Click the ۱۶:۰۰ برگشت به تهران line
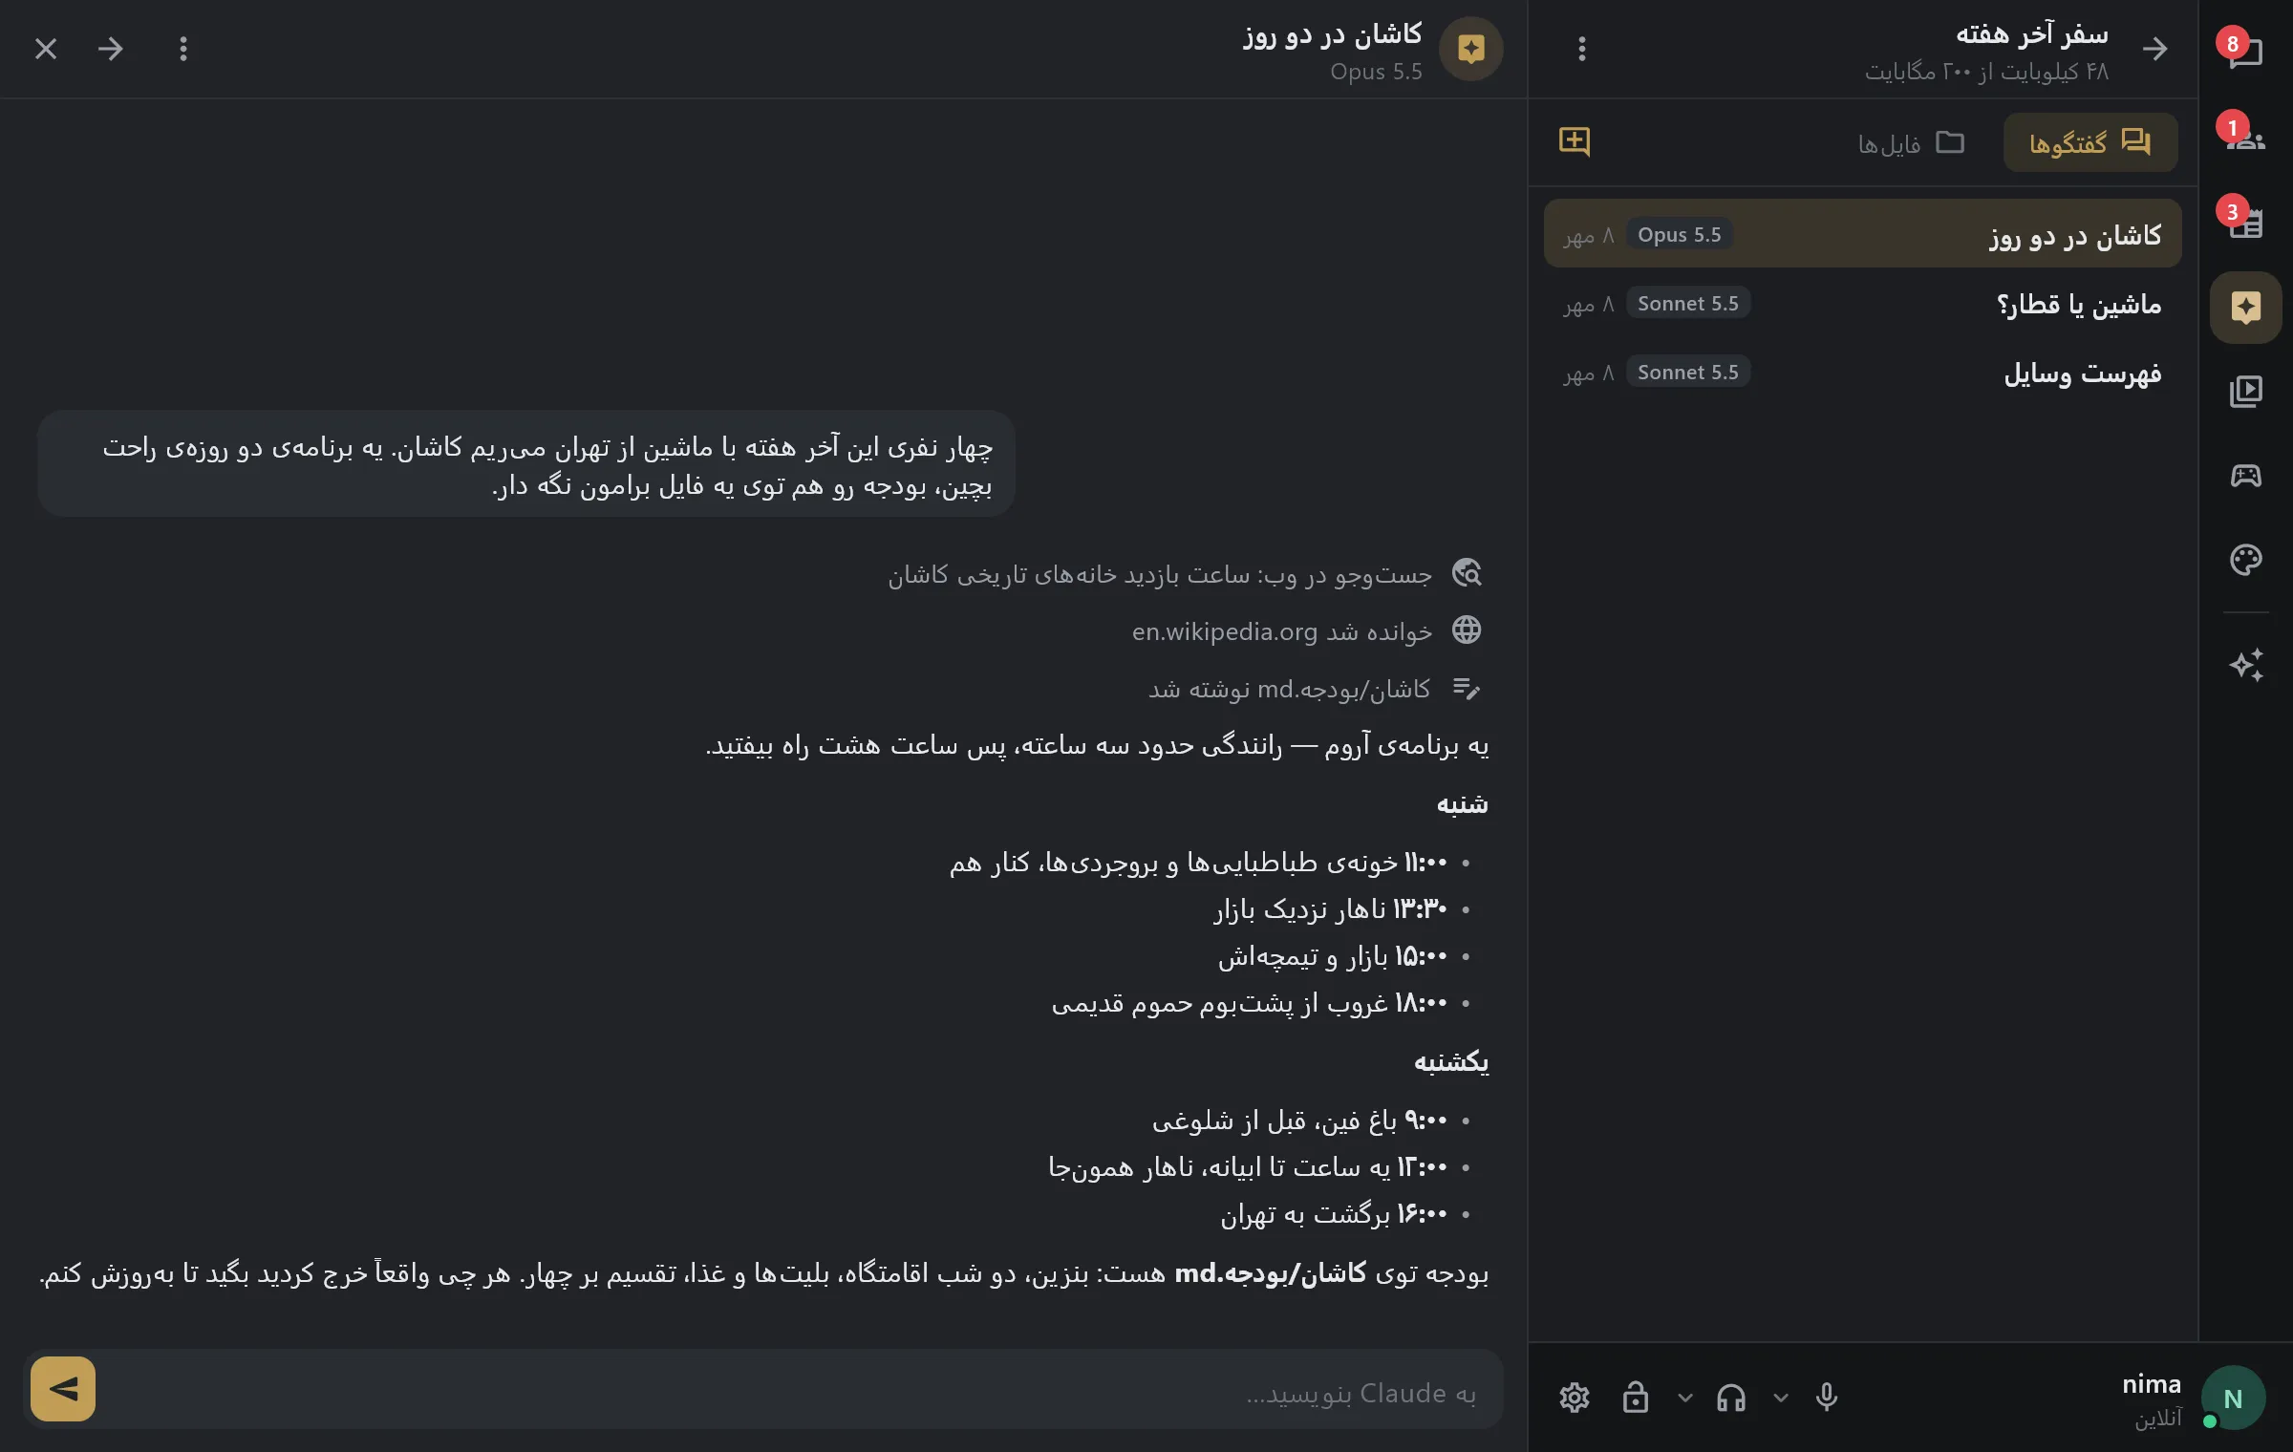2293x1452 pixels. point(1334,1213)
